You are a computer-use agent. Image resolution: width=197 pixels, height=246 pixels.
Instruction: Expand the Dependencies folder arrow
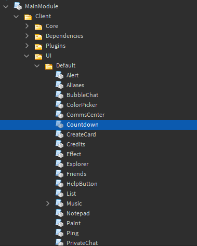[27, 36]
